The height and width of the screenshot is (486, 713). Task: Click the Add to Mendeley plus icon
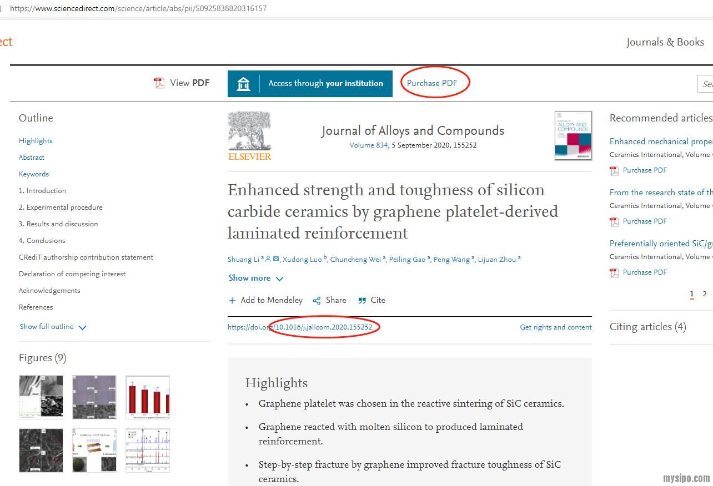(x=232, y=300)
